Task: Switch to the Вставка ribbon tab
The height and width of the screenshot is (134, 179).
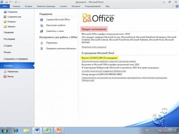Action: coord(28,6)
